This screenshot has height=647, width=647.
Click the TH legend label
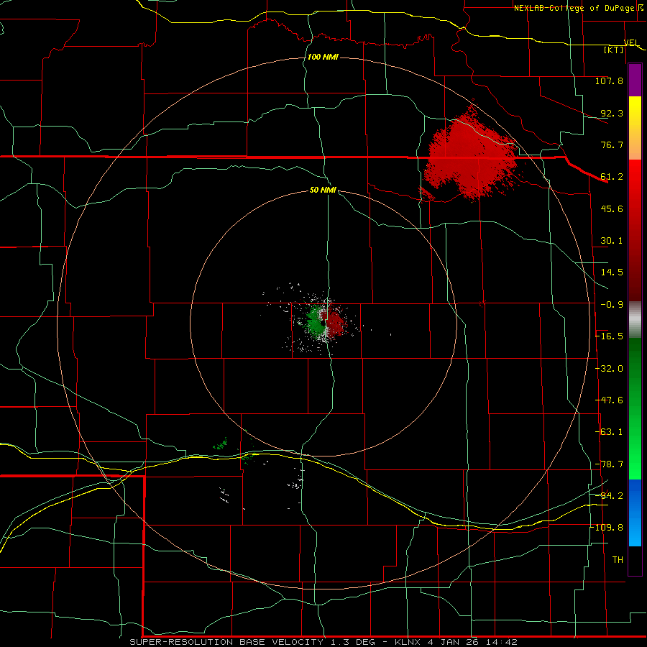(618, 560)
